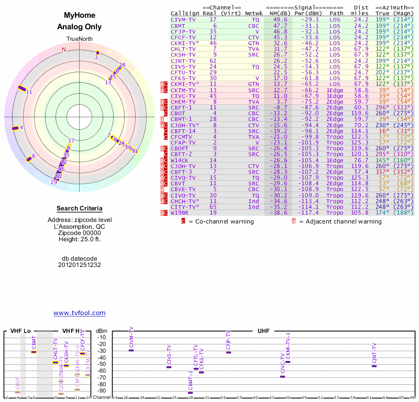Click the adjacent channel warning icon beside CBMT-1
This screenshot has height=402, width=419.
coord(162,119)
